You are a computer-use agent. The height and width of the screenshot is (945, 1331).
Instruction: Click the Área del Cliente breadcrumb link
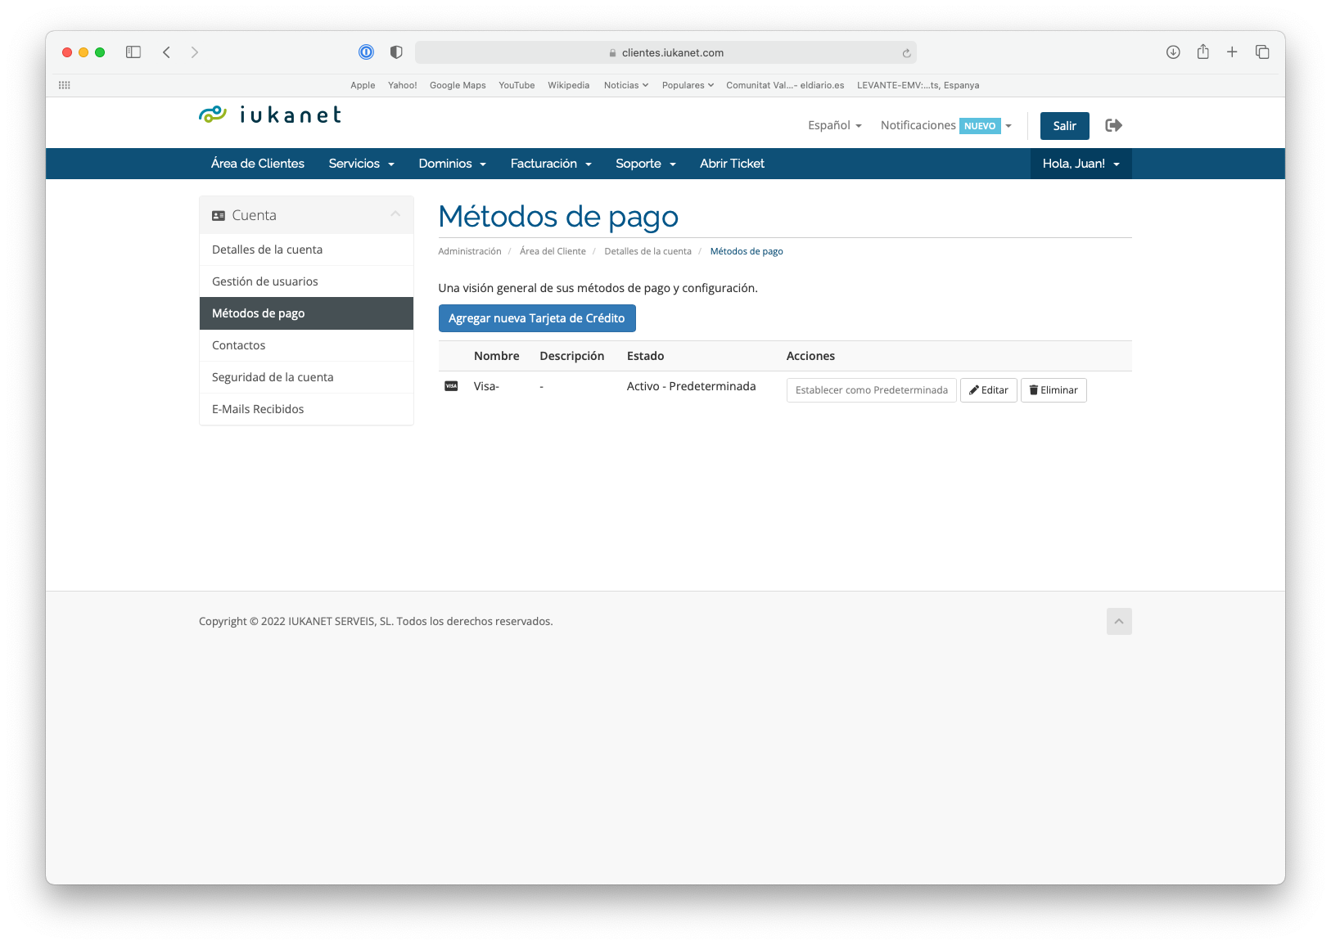(x=553, y=251)
